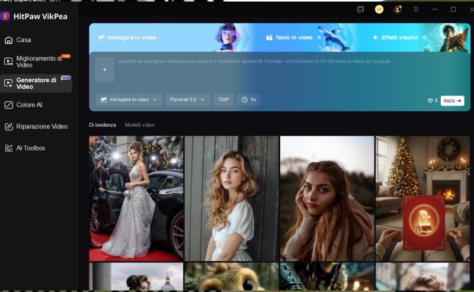Click the Generatore di Video sidebar icon
Image resolution: width=474 pixels, height=292 pixels.
[8, 84]
